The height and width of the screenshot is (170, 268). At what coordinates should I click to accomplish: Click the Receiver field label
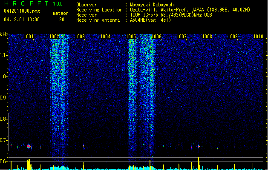[x=86, y=15]
